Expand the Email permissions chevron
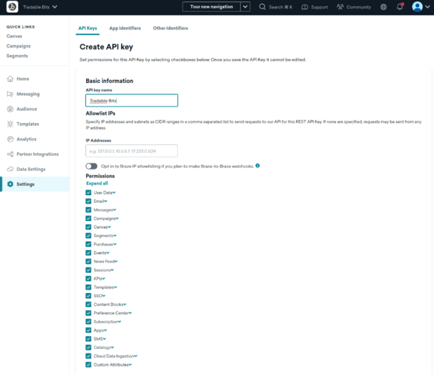 tap(106, 202)
